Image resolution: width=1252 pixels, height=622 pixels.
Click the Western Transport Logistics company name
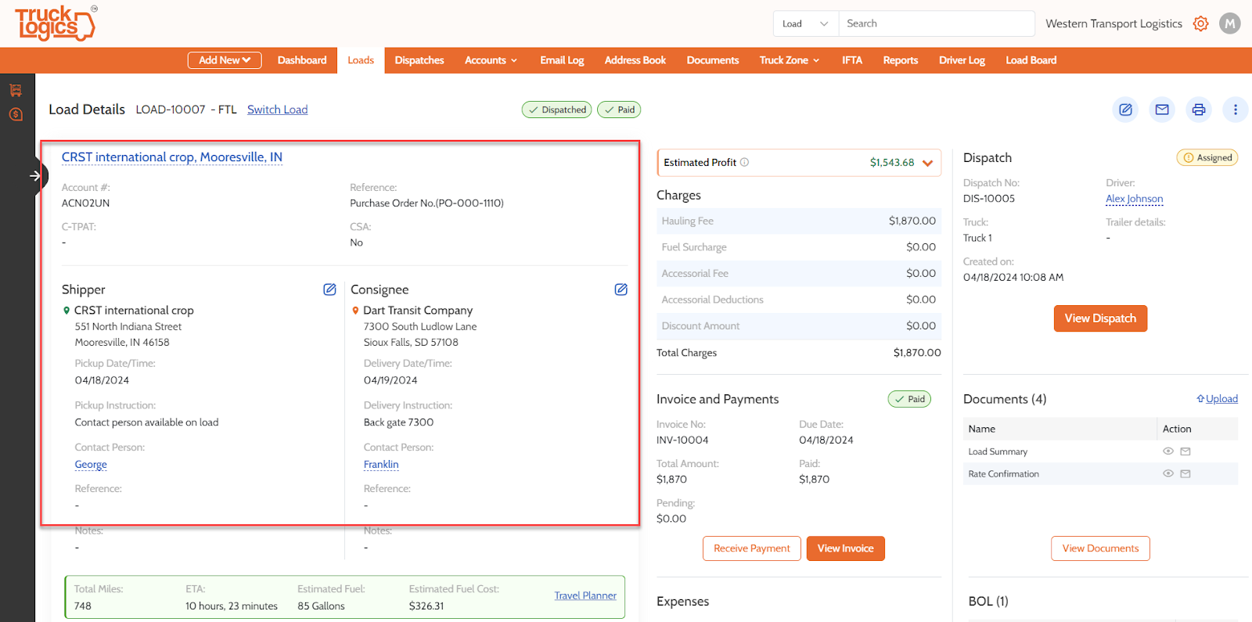coord(1113,23)
